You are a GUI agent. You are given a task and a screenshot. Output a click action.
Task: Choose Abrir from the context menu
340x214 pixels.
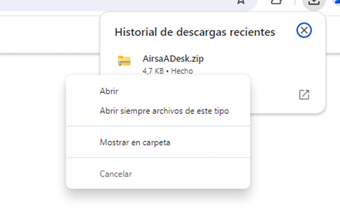(x=158, y=91)
